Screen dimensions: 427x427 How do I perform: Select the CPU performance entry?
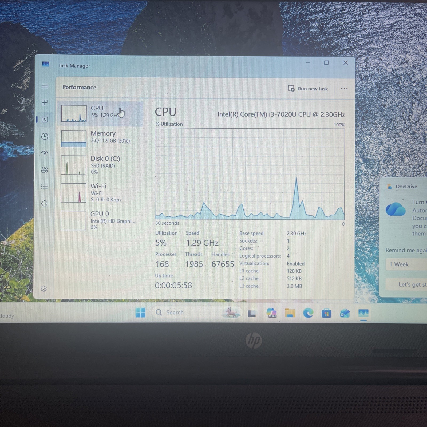[x=100, y=113]
